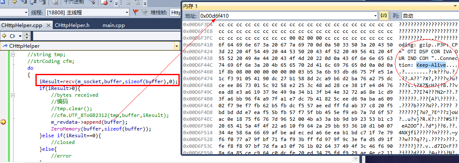Click the empty member field beside the scope stepper
Viewport: 459px width, 163px height.
107,36
